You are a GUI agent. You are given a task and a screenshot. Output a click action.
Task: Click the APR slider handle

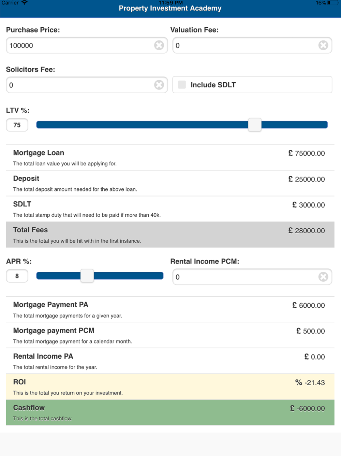[x=87, y=276]
